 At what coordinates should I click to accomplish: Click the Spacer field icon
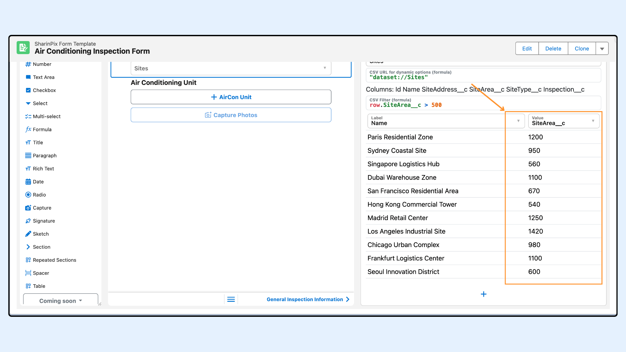click(28, 273)
